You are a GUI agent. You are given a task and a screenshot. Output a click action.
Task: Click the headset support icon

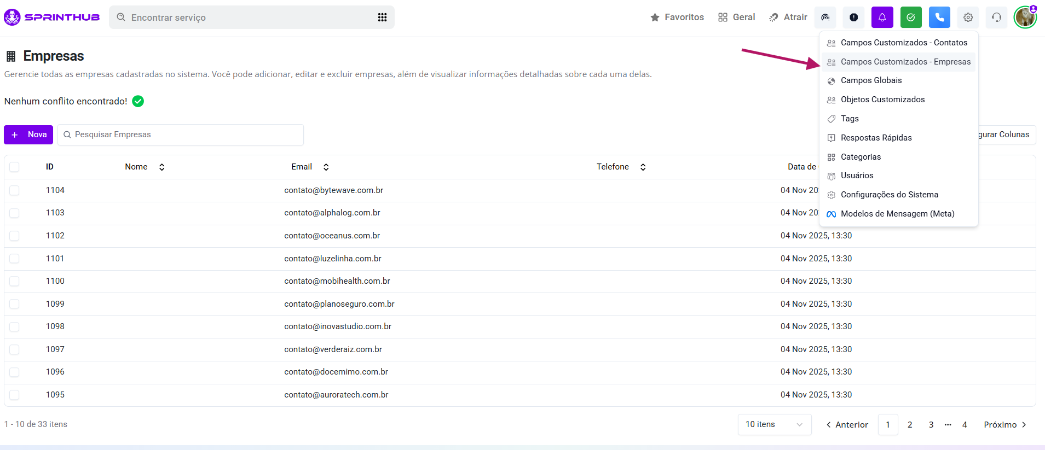coord(996,17)
